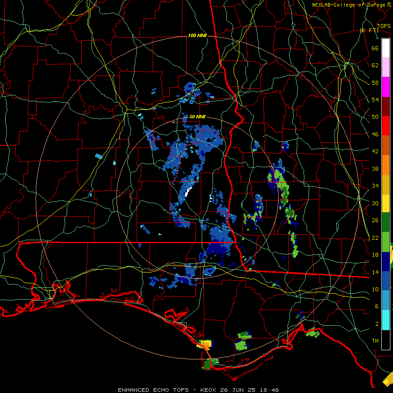Click the 54 legend value
This screenshot has height=393, width=393.
coord(375,100)
